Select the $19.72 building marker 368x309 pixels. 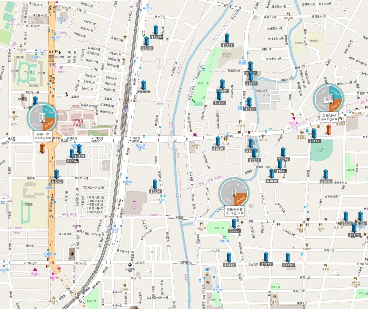coord(234,225)
